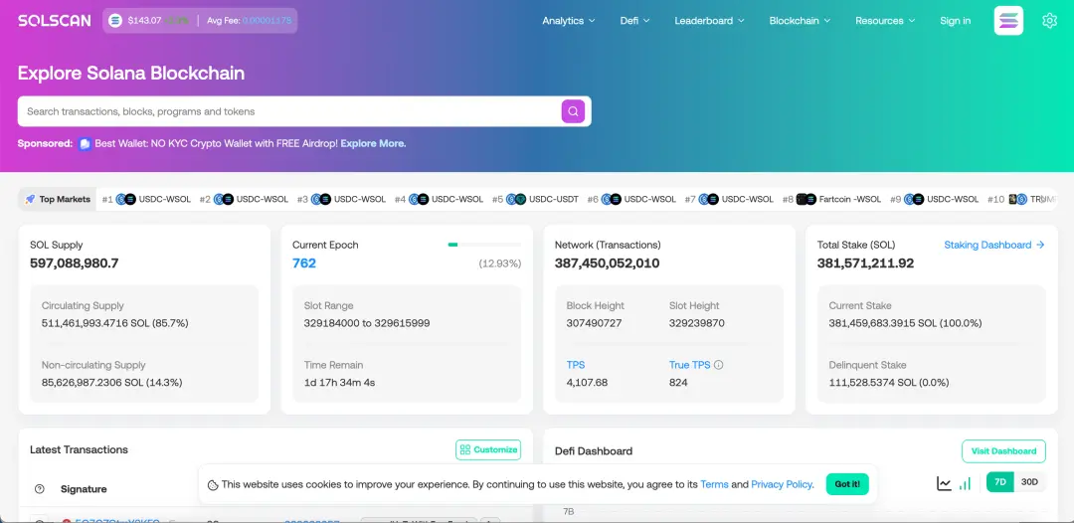Open the Staking Dashboard link
1074x523 pixels.
click(993, 245)
